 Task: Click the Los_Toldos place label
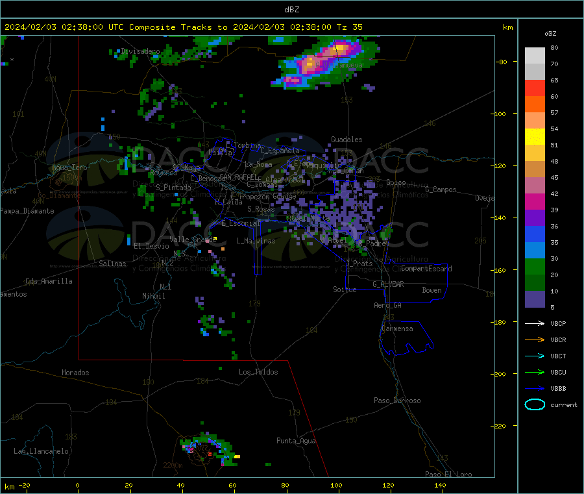[x=258, y=372]
